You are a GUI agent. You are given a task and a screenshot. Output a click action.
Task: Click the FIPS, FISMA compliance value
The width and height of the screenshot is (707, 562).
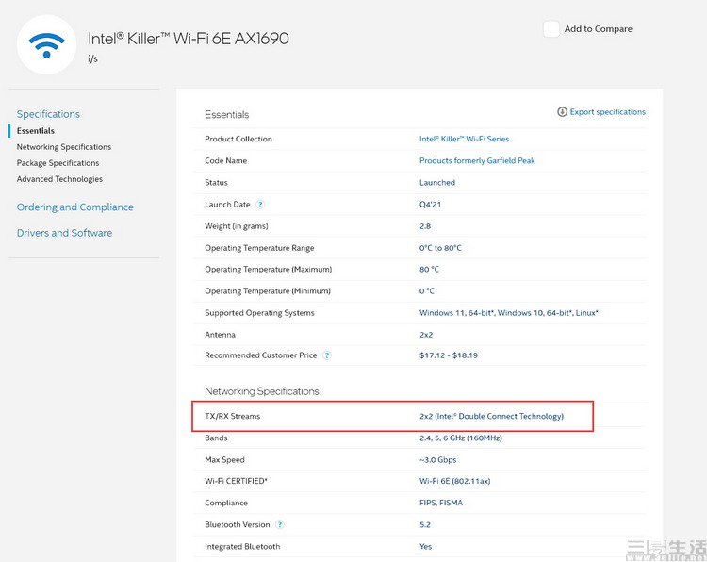pyautogui.click(x=441, y=503)
